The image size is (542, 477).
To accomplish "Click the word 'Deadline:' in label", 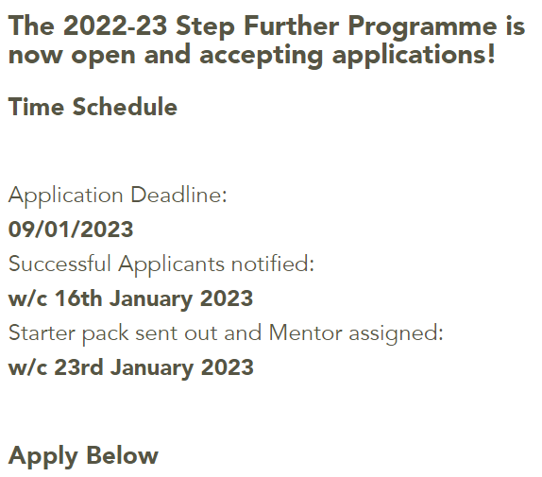I will [178, 195].
